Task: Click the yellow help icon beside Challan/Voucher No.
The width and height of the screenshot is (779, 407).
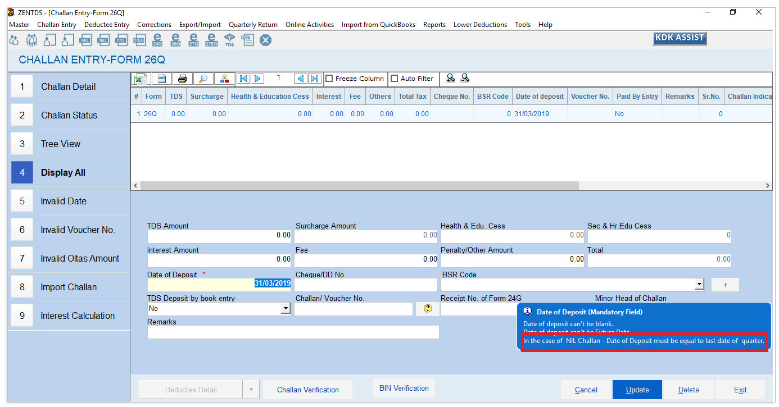Action: pos(428,308)
